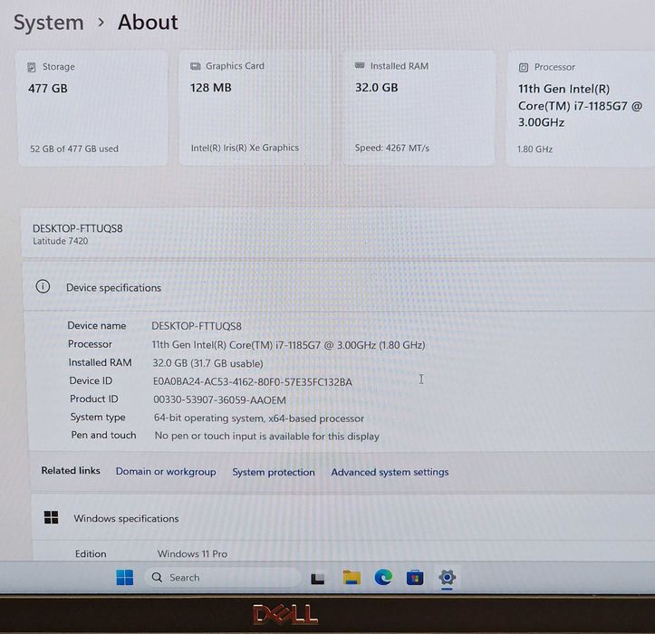
Task: Click the 'Product ID' label
Action: (x=94, y=399)
